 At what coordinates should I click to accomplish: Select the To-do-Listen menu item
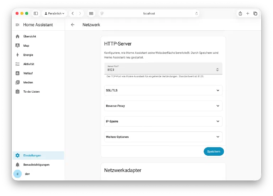[x=38, y=92]
